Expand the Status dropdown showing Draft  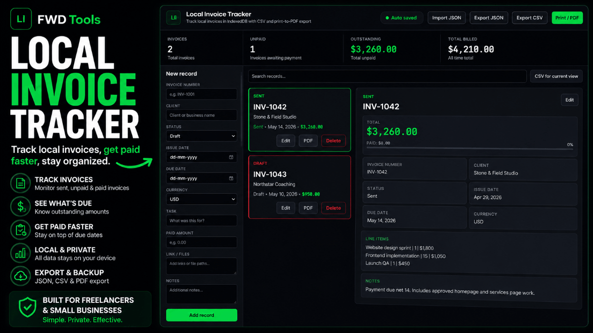pos(202,136)
